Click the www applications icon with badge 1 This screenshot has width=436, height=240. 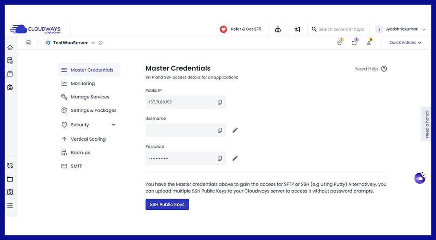click(340, 42)
